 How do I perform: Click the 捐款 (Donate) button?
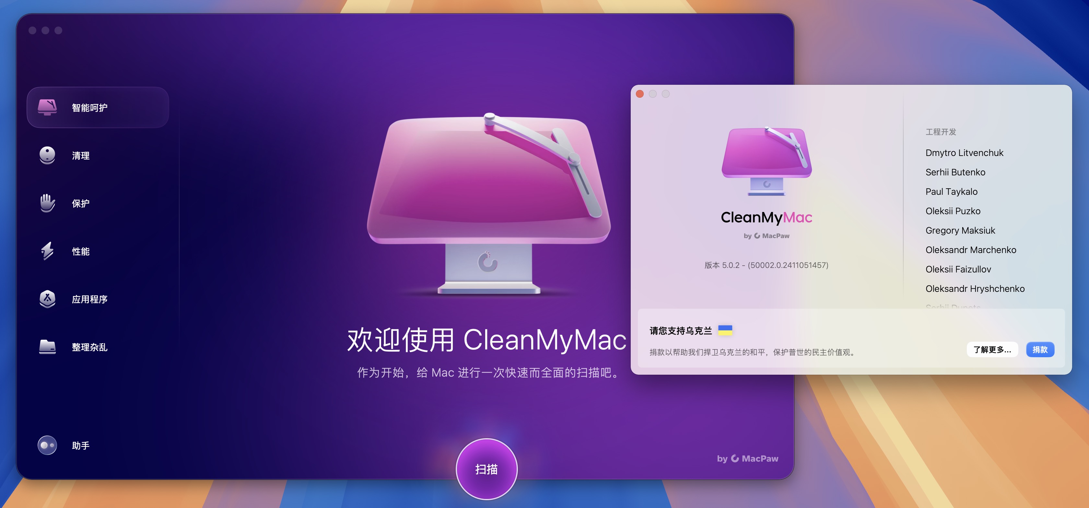[1040, 349]
